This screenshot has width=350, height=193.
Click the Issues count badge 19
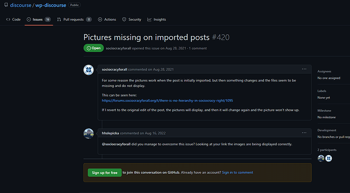[x=48, y=19]
